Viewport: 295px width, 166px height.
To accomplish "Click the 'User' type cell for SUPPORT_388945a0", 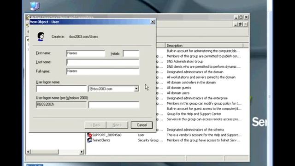I will 141,135.
